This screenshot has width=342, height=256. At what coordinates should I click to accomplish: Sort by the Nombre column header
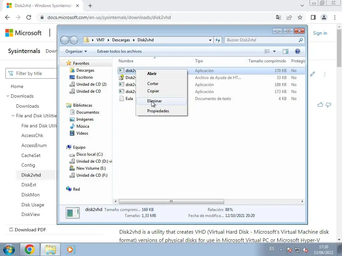tap(126, 61)
